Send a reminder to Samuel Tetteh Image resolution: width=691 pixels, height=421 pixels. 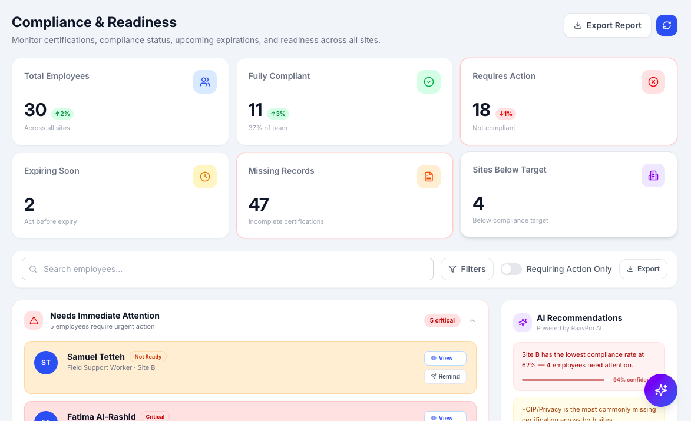(445, 376)
